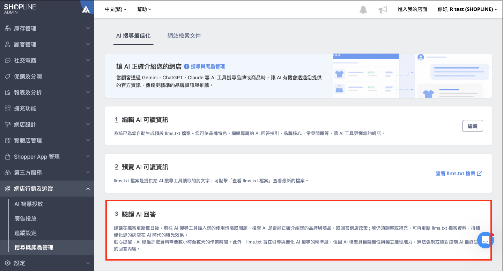The image size is (503, 271).
Task: Open the 中文(繁) language dropdown
Action: pos(116,9)
